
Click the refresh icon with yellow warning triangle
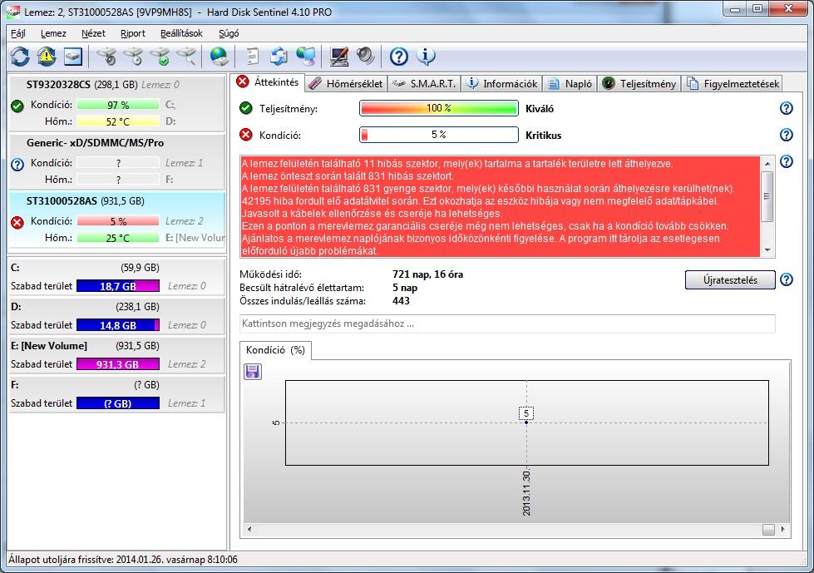47,56
